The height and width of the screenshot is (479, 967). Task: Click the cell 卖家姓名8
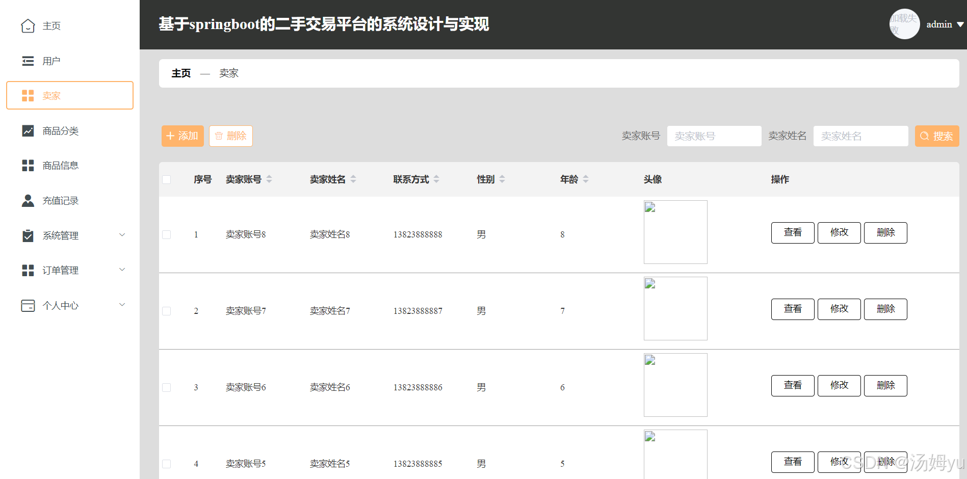[x=330, y=234]
